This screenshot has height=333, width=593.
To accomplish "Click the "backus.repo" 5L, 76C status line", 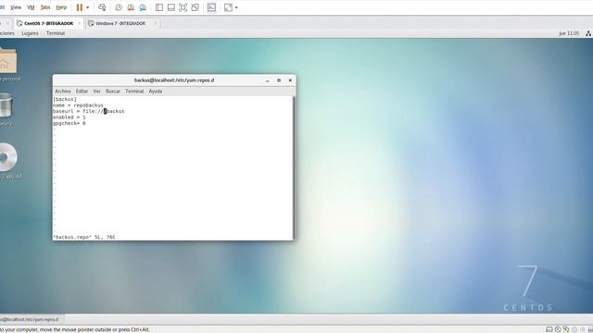I will pyautogui.click(x=84, y=237).
